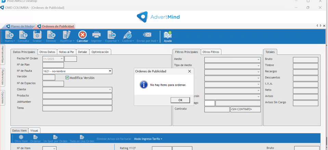Click the Imprimir printer icon

click(x=96, y=35)
